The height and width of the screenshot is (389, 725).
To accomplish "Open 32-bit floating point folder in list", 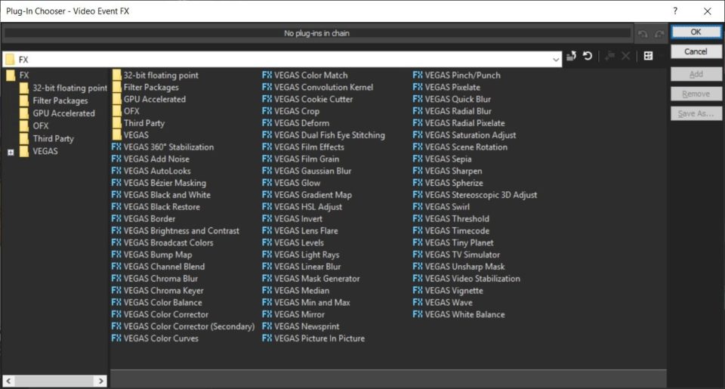I will (x=156, y=76).
